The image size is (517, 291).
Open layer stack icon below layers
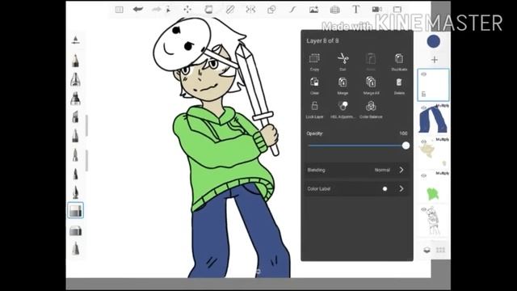[x=427, y=250]
